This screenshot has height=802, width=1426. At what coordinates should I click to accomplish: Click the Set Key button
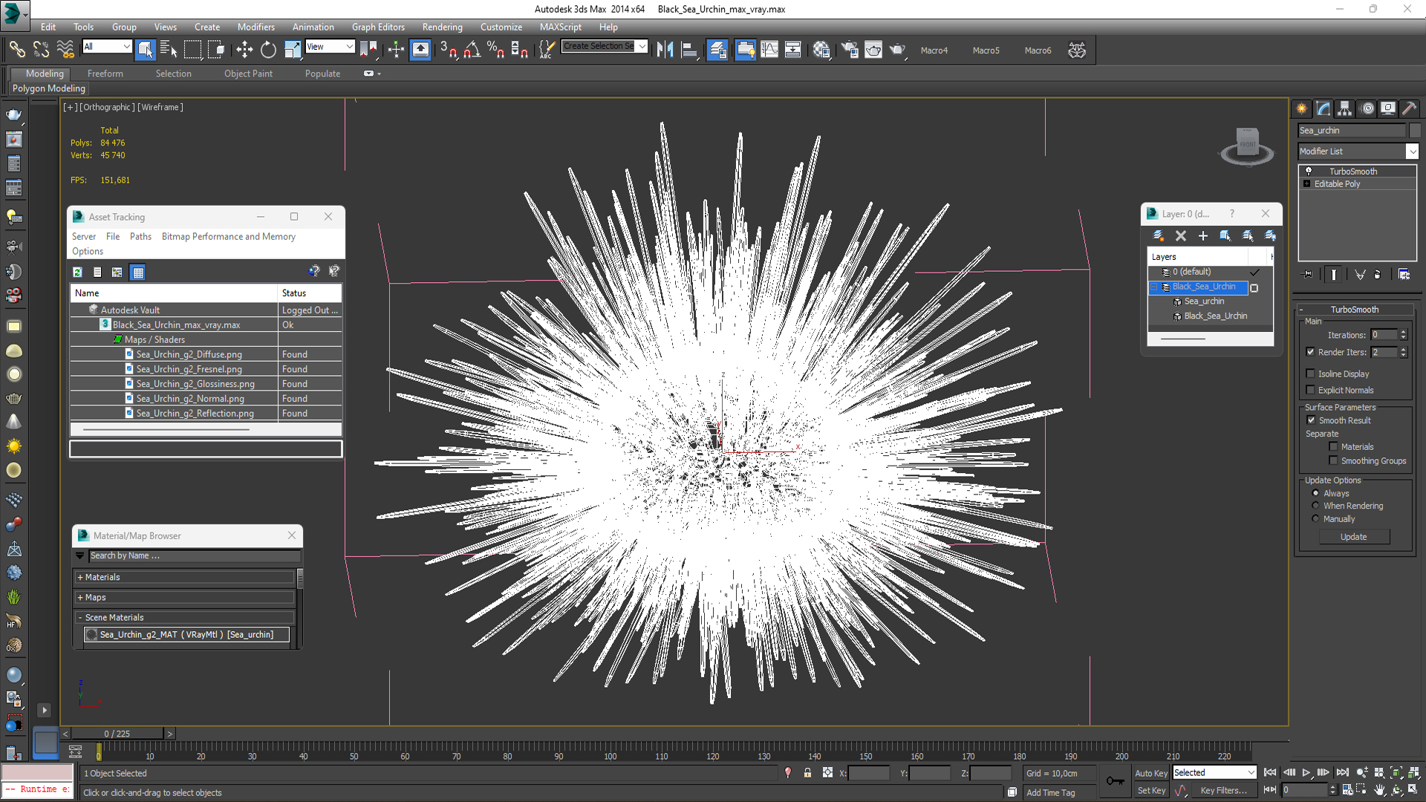pyautogui.click(x=1150, y=791)
